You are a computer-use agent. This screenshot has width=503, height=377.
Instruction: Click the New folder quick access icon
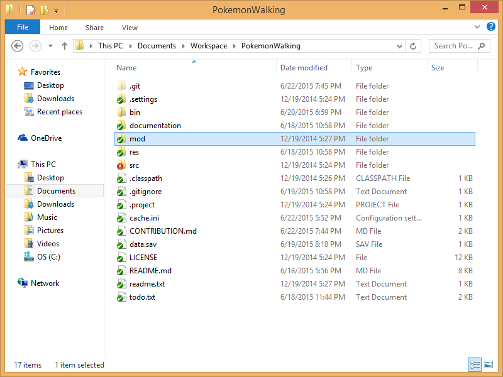44,10
